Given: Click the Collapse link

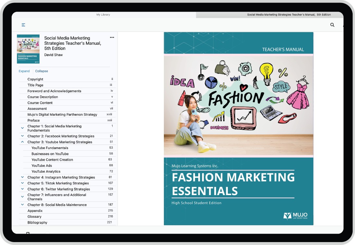Looking at the screenshot, I should (x=42, y=71).
